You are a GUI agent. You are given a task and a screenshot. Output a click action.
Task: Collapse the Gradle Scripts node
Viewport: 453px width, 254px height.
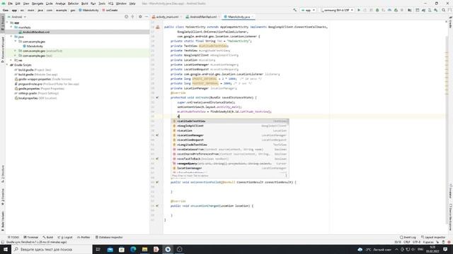coord(8,65)
